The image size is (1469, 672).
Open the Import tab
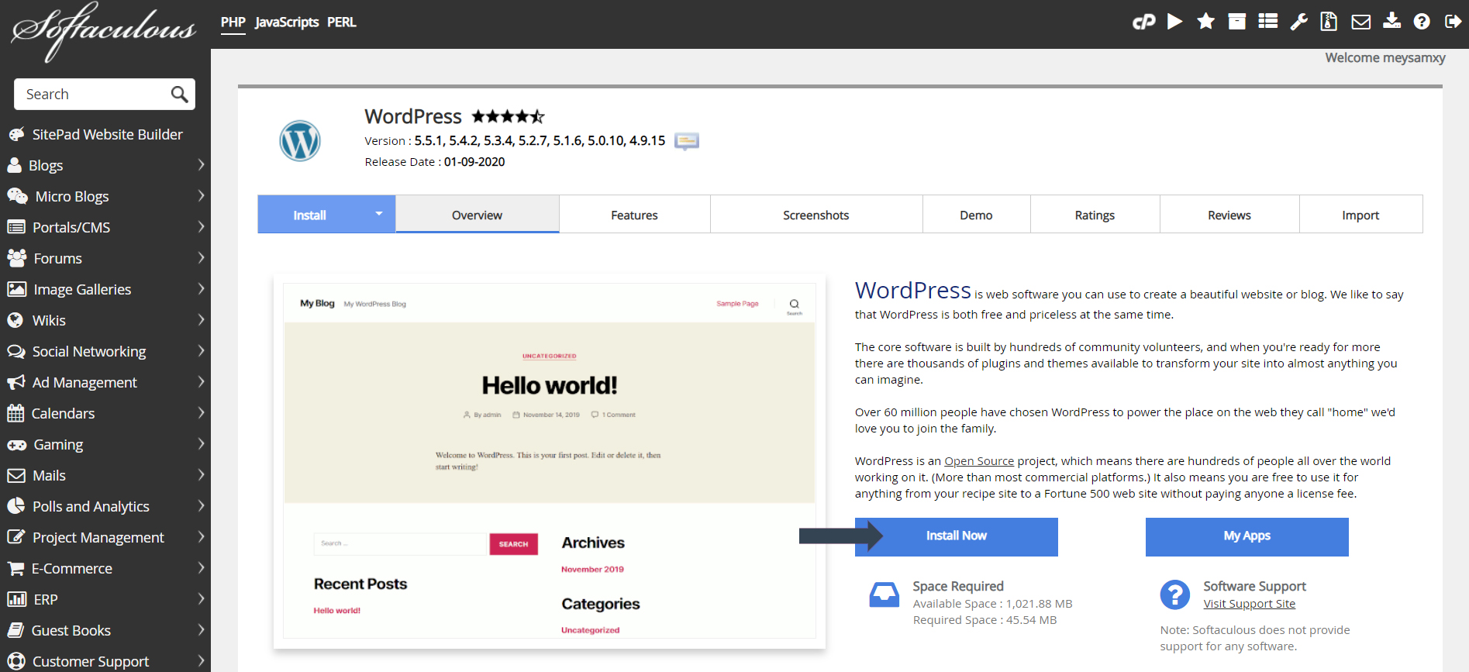pos(1360,215)
